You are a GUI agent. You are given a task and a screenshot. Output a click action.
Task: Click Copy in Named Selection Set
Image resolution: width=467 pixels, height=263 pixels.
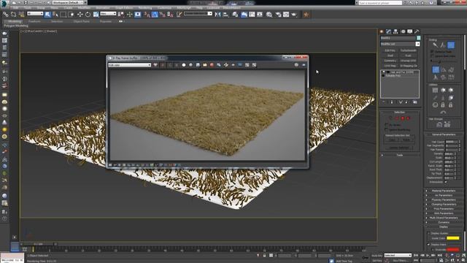pyautogui.click(x=393, y=140)
